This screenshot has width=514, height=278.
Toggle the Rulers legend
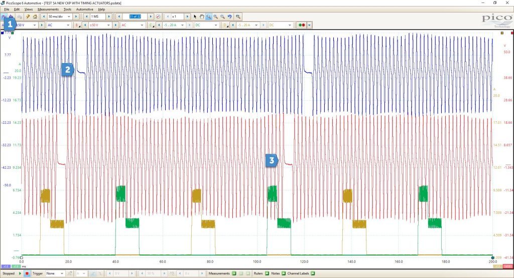(267, 273)
